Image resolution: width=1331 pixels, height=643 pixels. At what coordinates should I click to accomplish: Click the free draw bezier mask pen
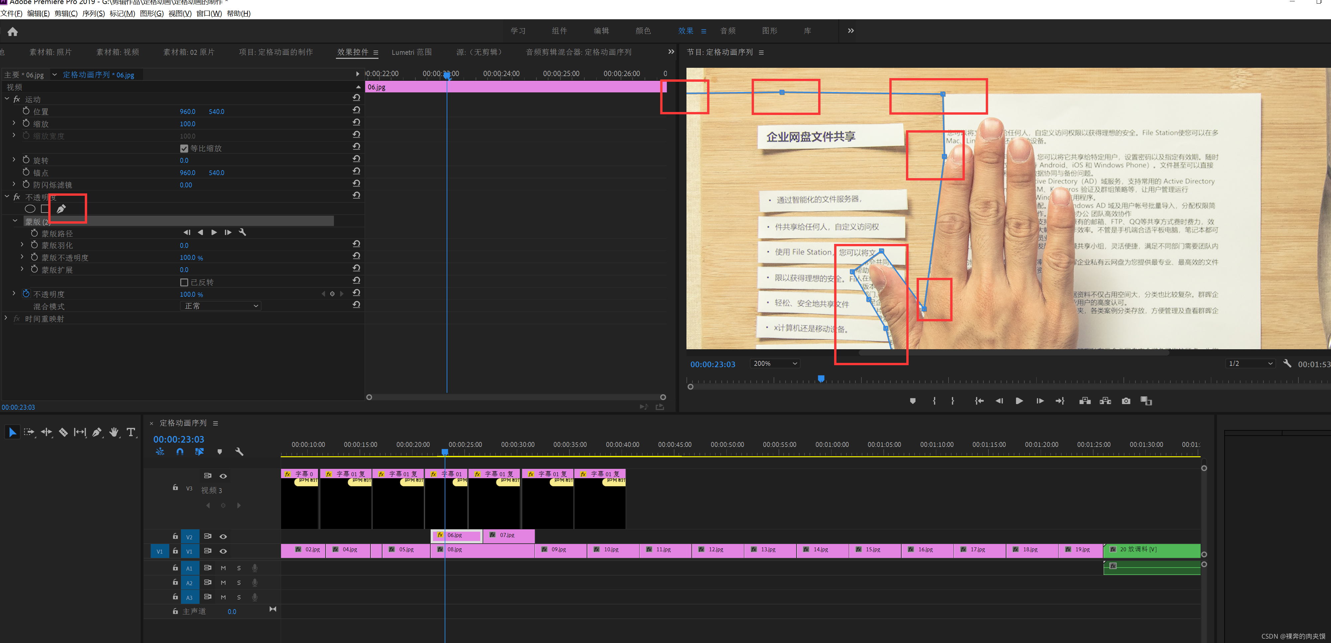(x=62, y=209)
